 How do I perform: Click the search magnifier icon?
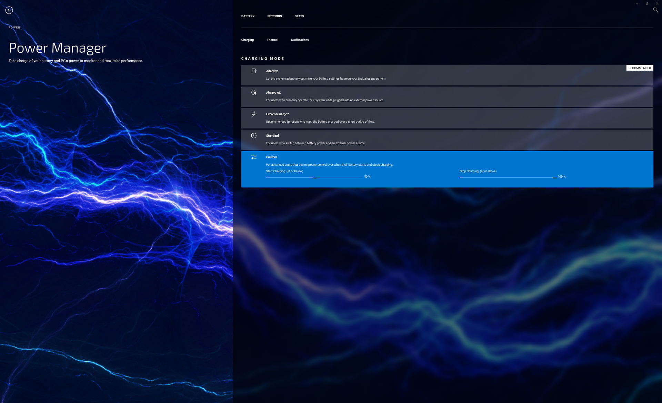tap(655, 10)
